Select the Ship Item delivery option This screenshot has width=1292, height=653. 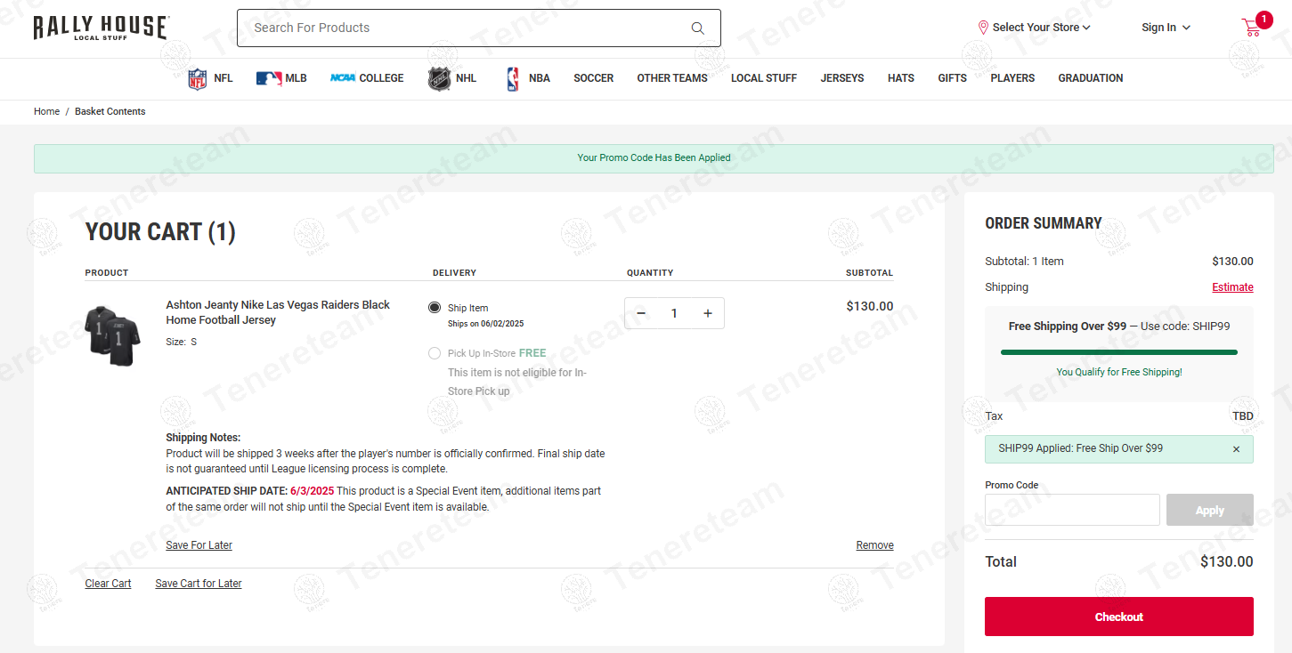435,308
